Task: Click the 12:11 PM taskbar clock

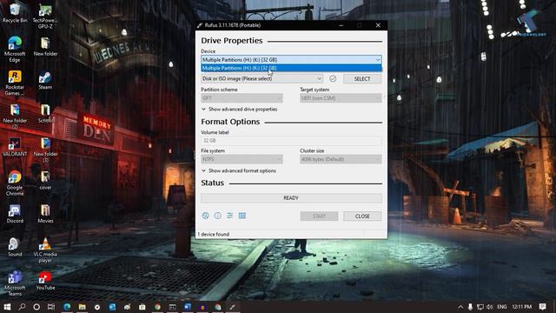Action: [521, 307]
